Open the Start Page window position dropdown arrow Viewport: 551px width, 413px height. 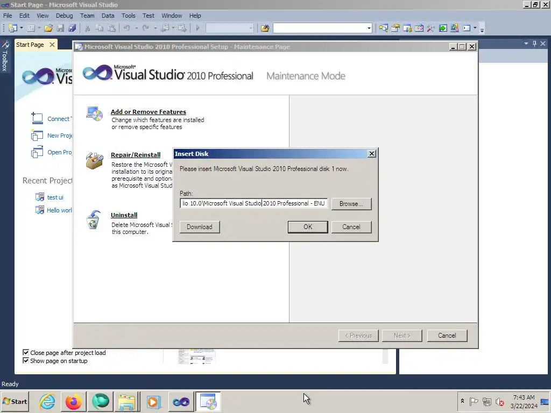[x=526, y=44]
